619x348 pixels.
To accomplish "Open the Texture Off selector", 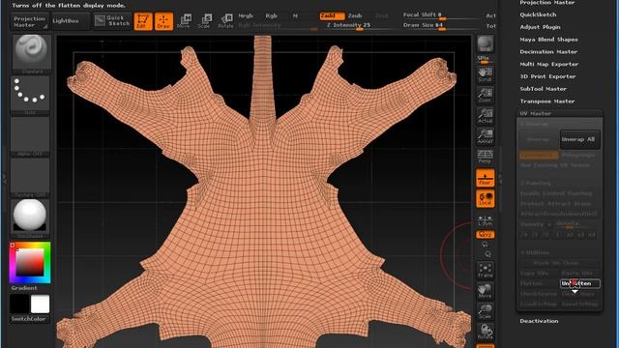I will click(x=30, y=178).
